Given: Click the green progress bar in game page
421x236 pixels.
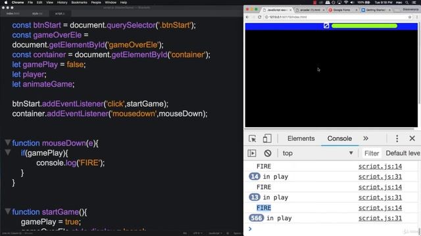Looking at the screenshot, I should (364, 26).
